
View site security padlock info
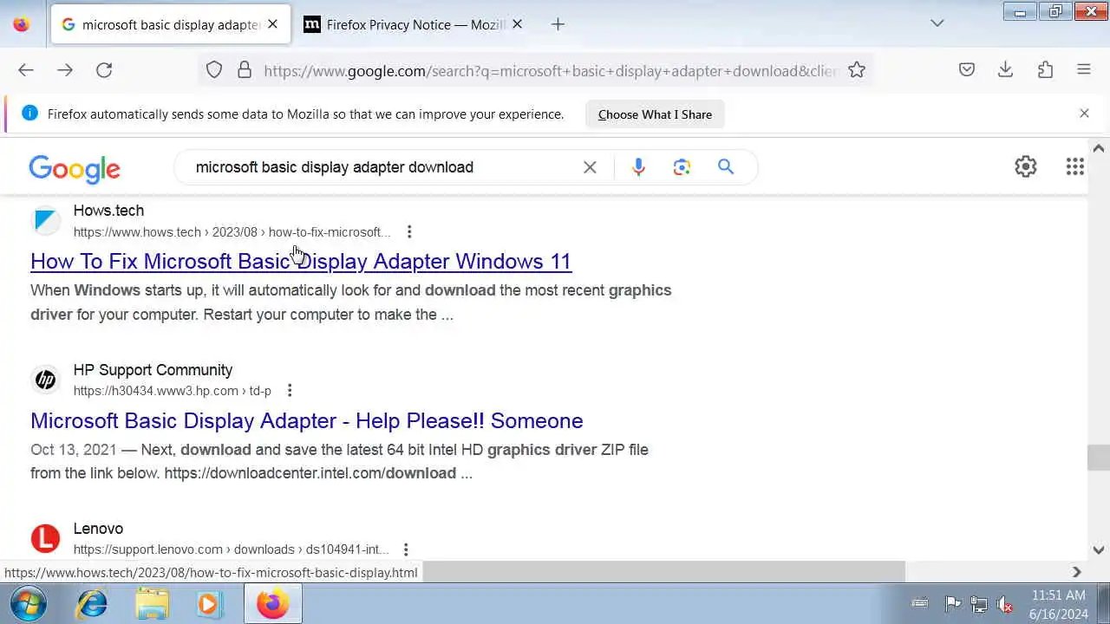pyautogui.click(x=245, y=70)
